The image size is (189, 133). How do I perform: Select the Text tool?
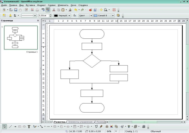coord(29,127)
